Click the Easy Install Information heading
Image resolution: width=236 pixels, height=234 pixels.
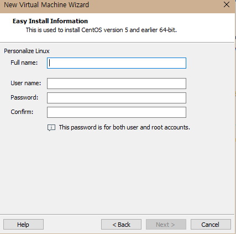(x=50, y=21)
